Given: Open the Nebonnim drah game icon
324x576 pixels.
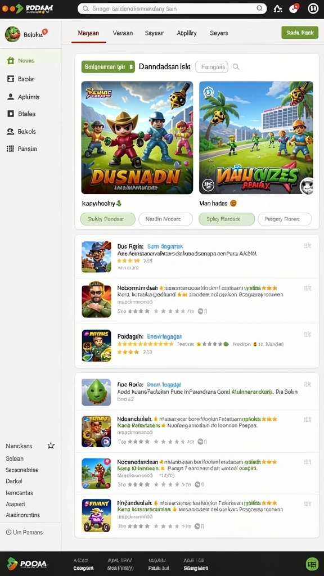Looking at the screenshot, I should click(x=96, y=299).
